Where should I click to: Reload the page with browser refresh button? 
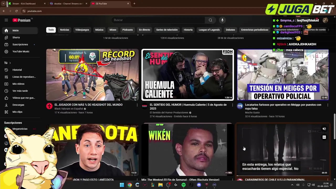pos(16,11)
